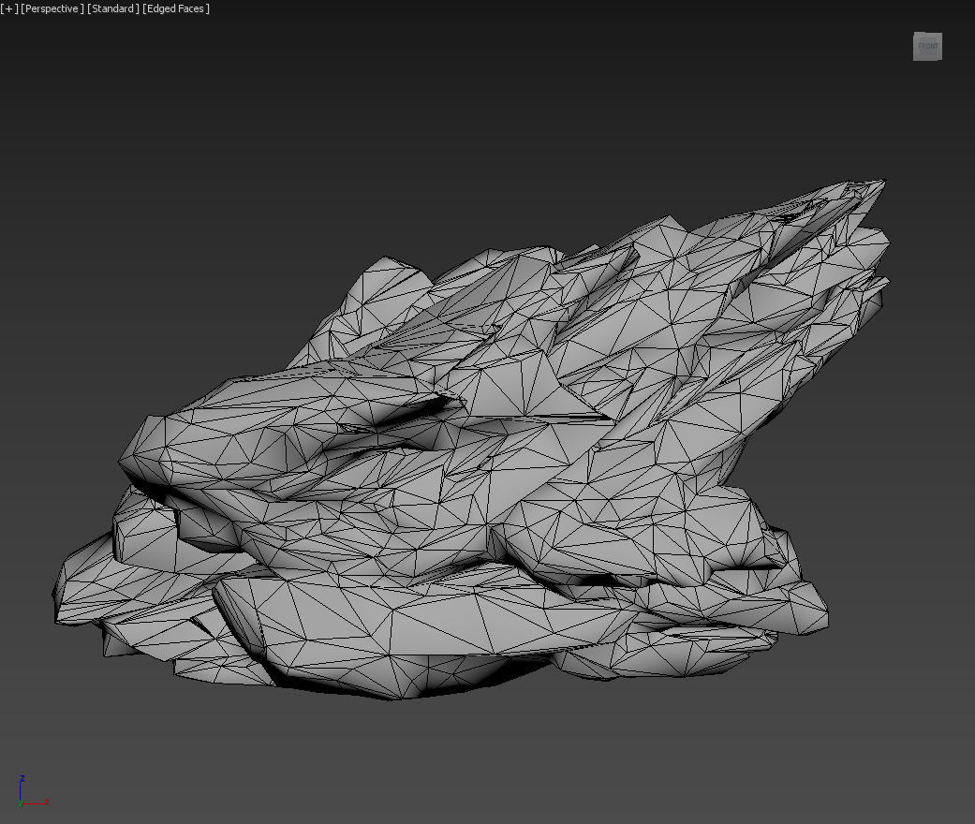Open the [Perspective] view label menu

coord(52,8)
